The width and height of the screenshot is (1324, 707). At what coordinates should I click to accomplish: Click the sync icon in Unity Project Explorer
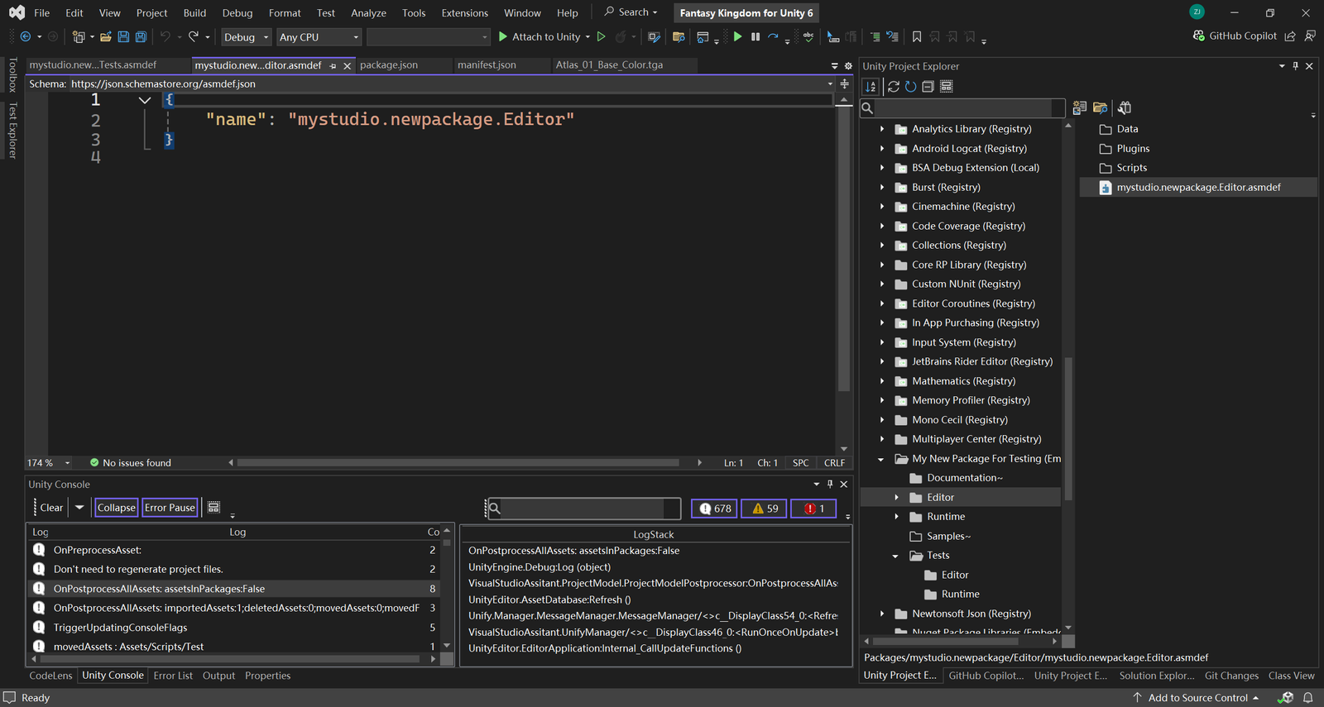pyautogui.click(x=894, y=87)
